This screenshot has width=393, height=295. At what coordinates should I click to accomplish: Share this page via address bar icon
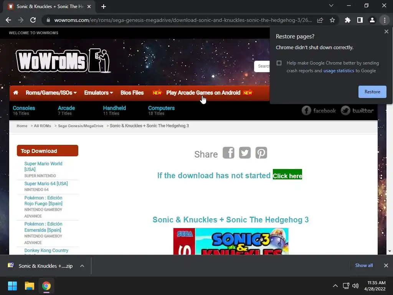[320, 20]
